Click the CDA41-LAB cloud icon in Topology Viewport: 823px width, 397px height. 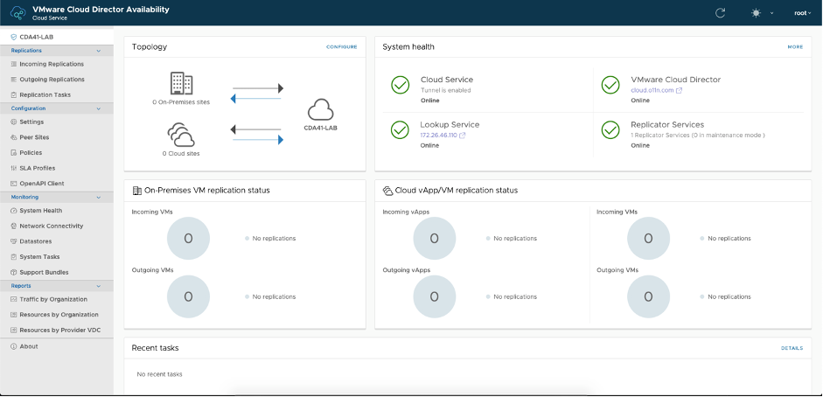pyautogui.click(x=321, y=110)
